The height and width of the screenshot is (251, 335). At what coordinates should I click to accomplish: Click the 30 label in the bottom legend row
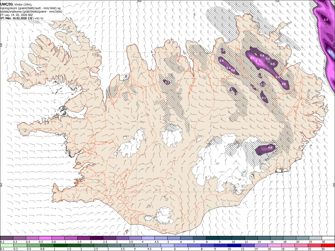tap(323, 249)
